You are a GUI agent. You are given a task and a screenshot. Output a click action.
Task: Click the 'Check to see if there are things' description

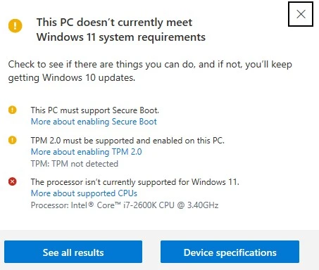click(150, 64)
